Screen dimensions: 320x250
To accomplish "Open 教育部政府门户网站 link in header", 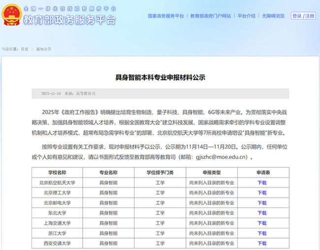I will point(210,16).
